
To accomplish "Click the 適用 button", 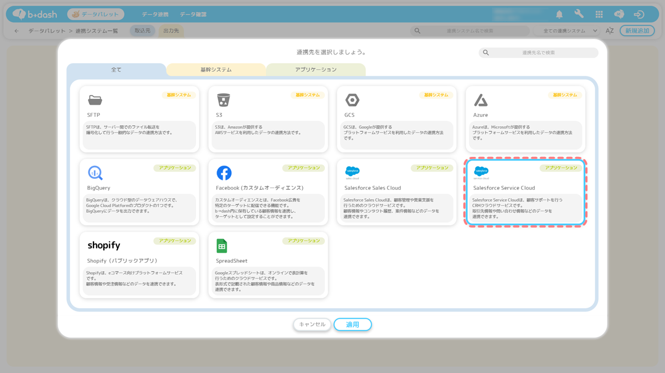I will [x=353, y=325].
